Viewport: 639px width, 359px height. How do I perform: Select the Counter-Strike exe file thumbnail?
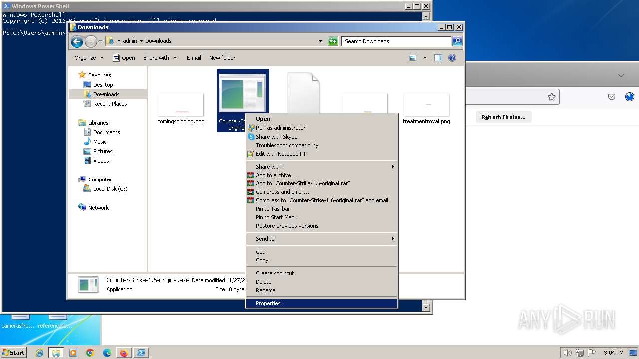click(243, 93)
